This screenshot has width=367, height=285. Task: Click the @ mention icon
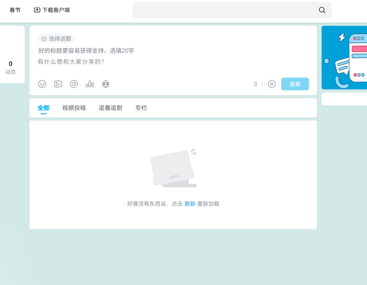74,84
